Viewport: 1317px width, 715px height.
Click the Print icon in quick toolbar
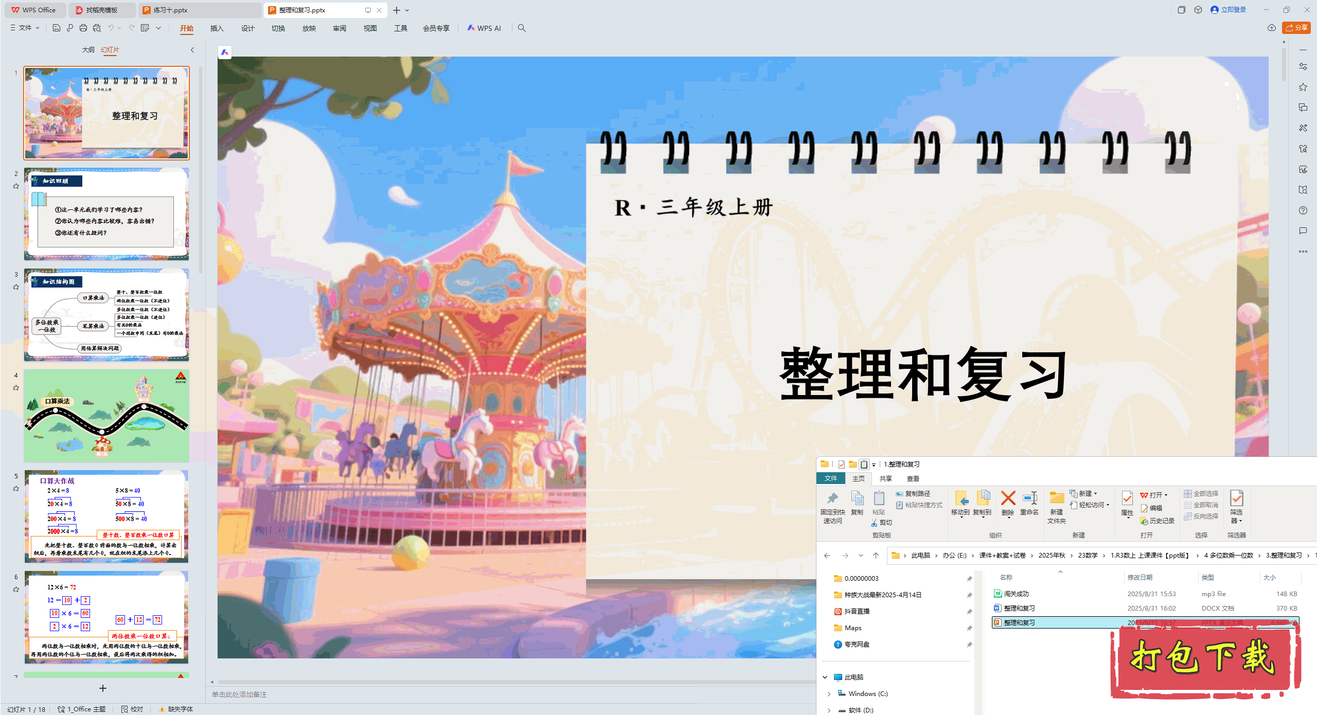pyautogui.click(x=83, y=28)
